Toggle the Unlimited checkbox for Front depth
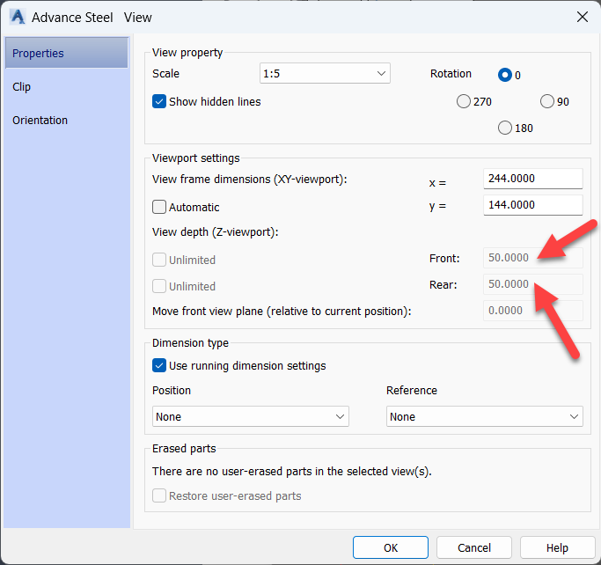Screen dimensions: 601x565 pyautogui.click(x=159, y=260)
